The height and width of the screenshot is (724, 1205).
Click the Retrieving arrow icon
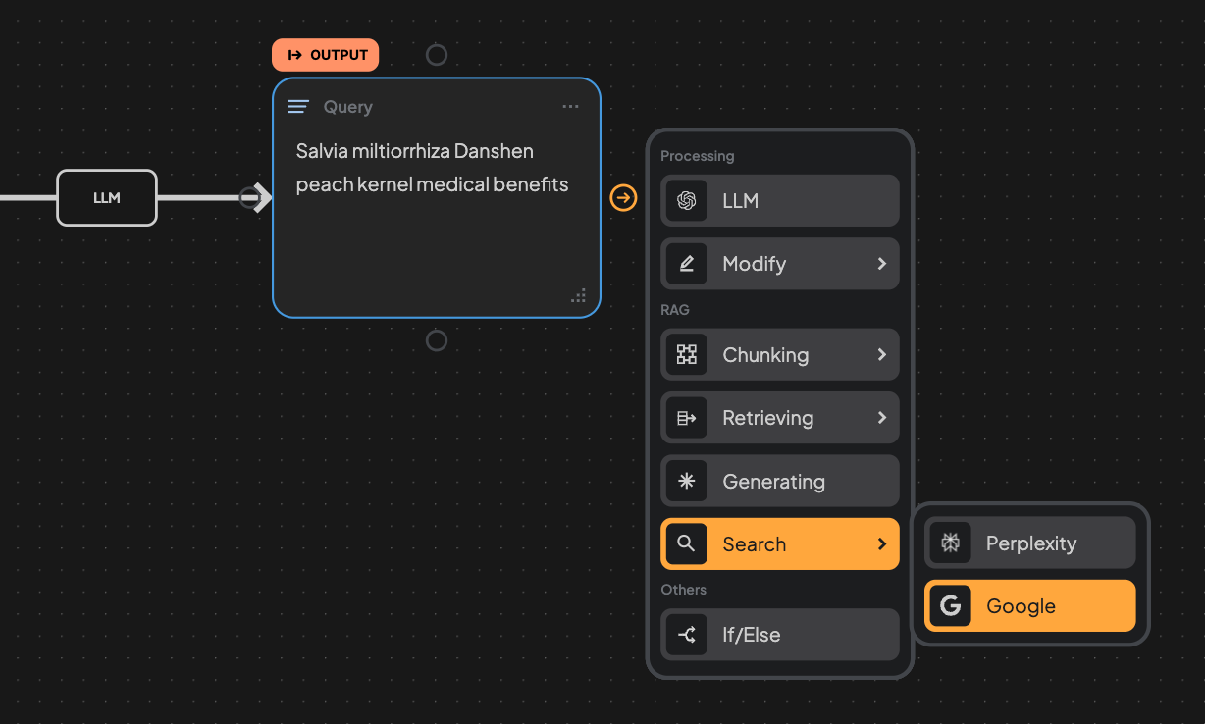pos(687,418)
